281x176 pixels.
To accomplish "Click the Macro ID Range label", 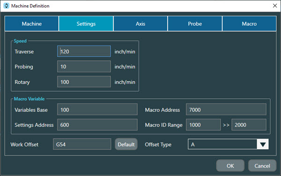I will pyautogui.click(x=163, y=125).
